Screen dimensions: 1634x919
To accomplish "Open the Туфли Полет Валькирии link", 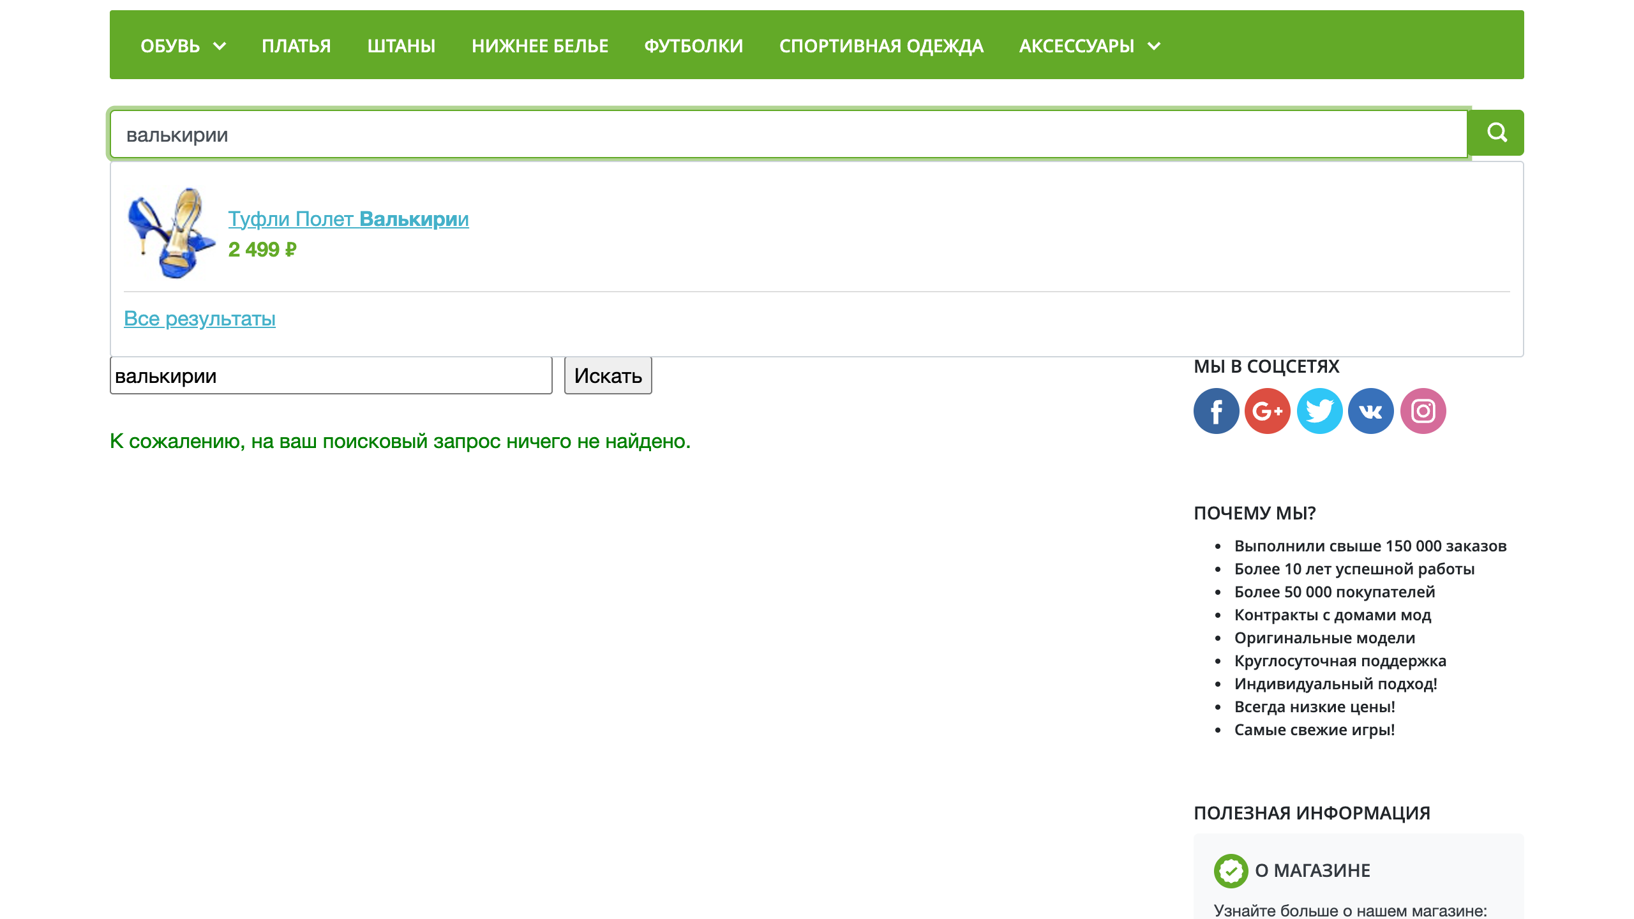I will [349, 219].
